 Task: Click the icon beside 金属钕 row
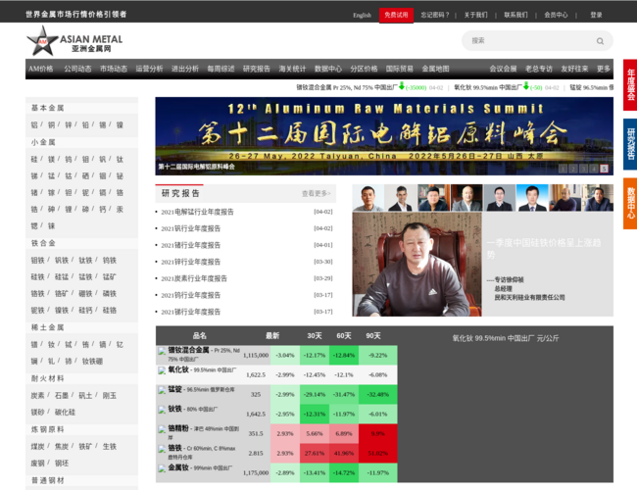pyautogui.click(x=162, y=467)
